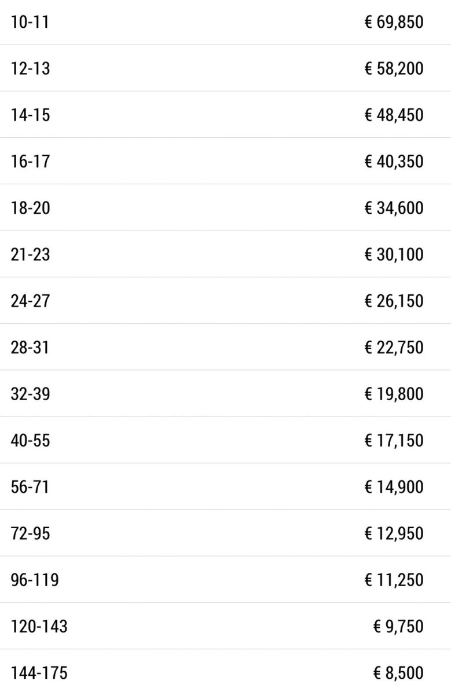Click the € 34,600 payout value

394,208
